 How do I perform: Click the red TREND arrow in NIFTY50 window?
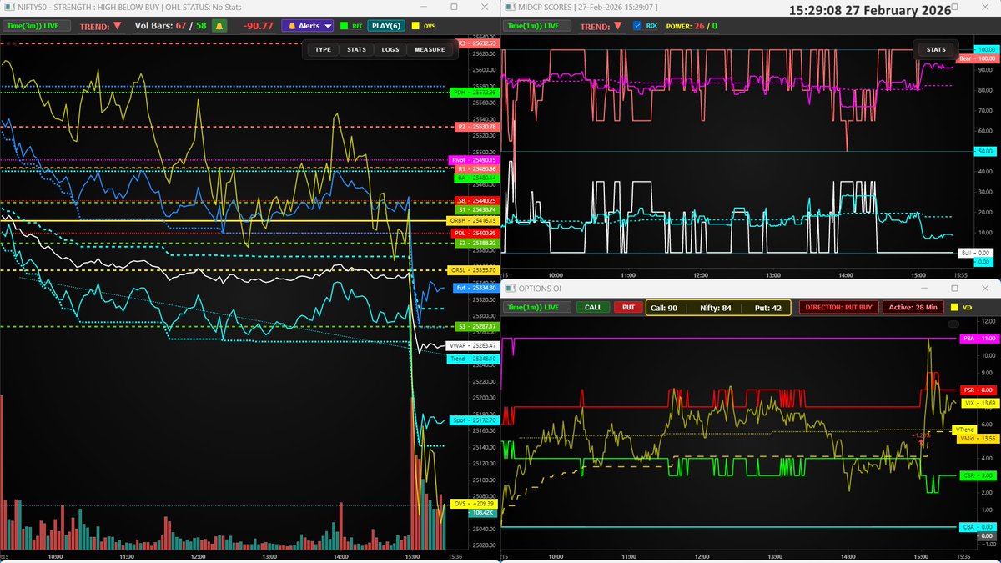[116, 27]
